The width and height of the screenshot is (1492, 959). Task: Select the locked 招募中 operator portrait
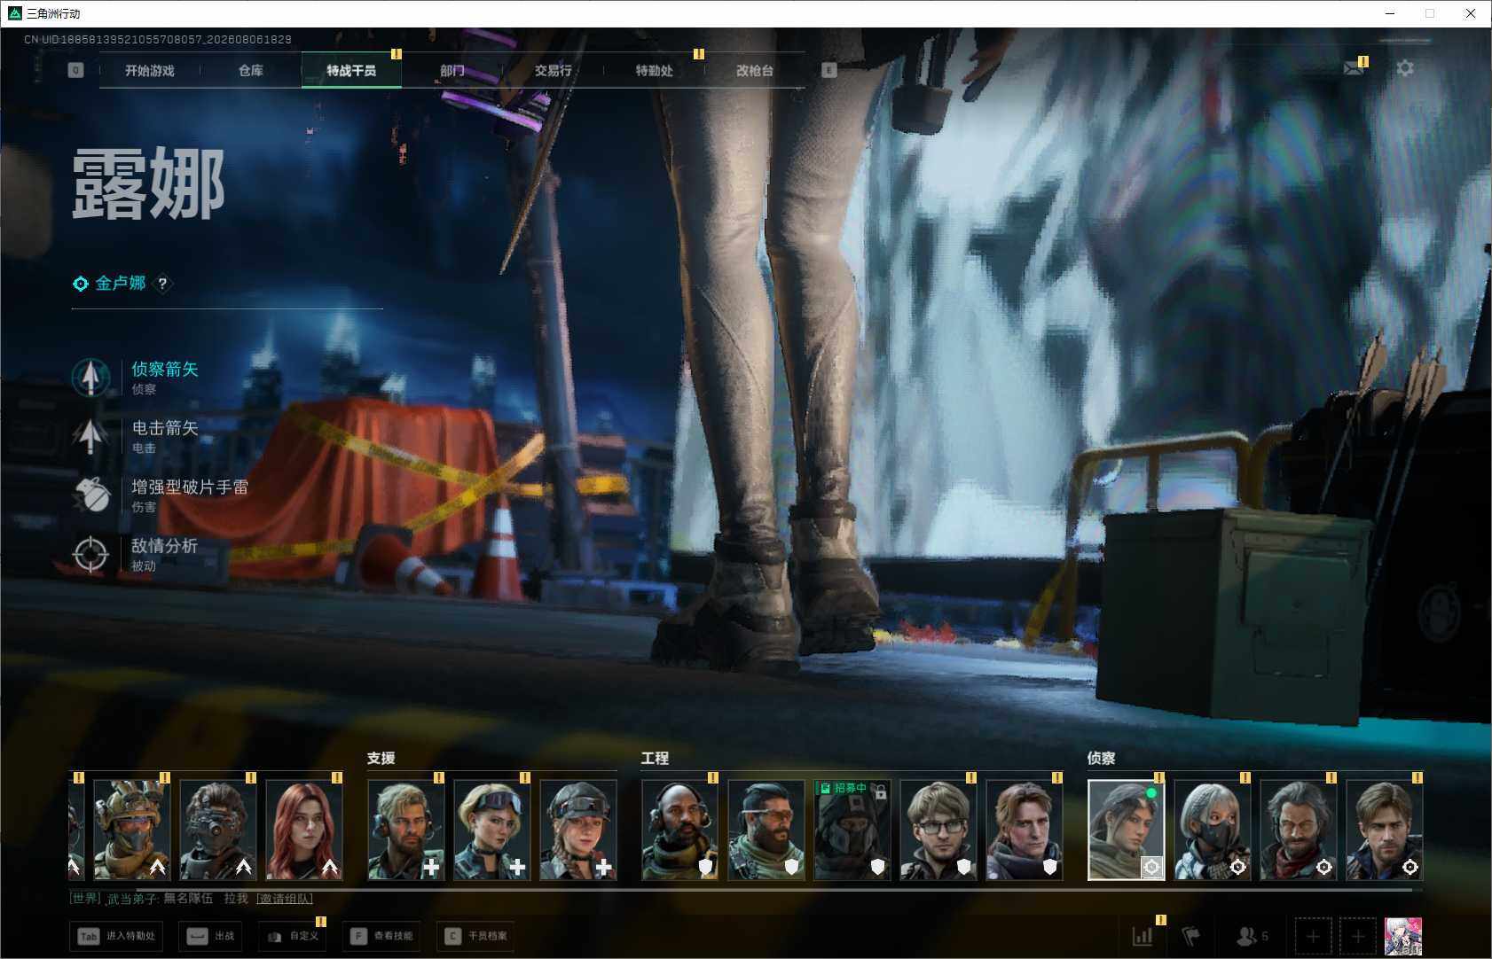852,830
